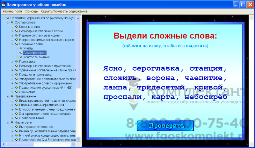Expand the Словосочетание node
Viewport: 255px width, 148px height.
pos(12,118)
